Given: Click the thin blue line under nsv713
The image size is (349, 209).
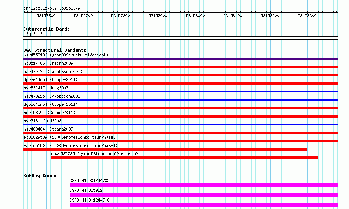Looking at the screenshot, I should [180, 124].
